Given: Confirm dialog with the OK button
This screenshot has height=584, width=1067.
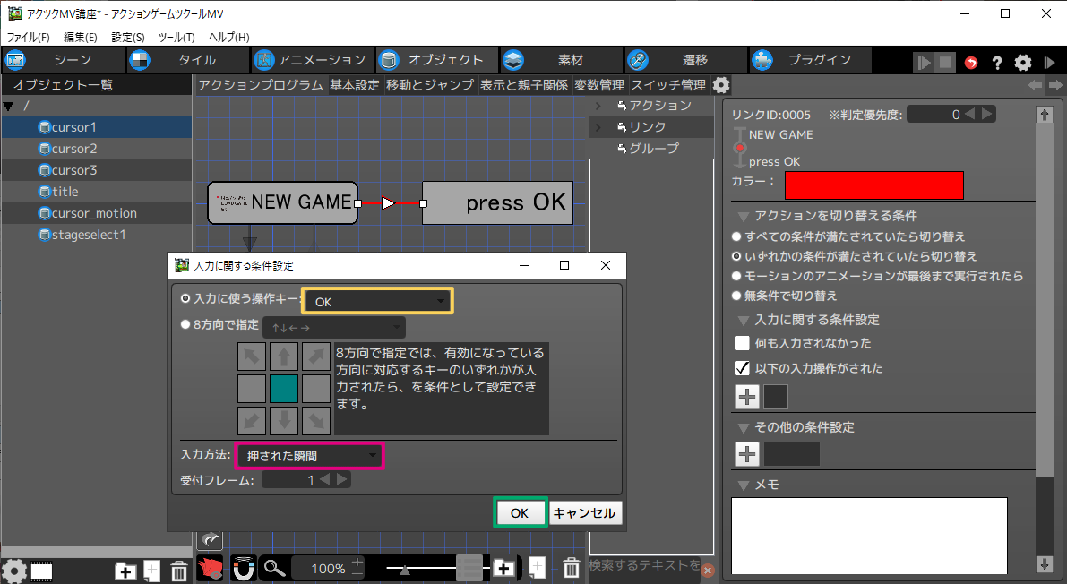Looking at the screenshot, I should 520,513.
